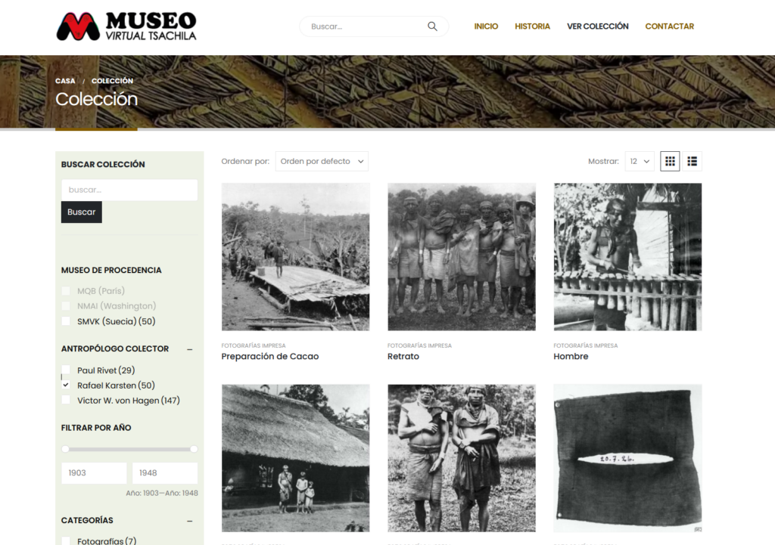Go to the Inicio menu page

[x=486, y=26]
